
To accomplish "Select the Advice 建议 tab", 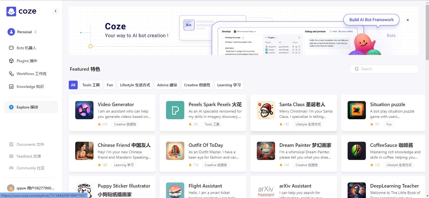I will [x=167, y=85].
